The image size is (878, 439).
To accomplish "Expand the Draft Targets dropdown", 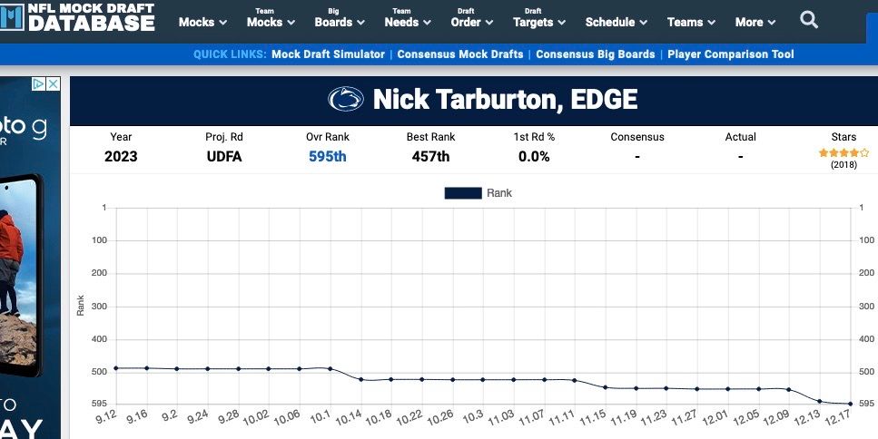I will pyautogui.click(x=539, y=18).
